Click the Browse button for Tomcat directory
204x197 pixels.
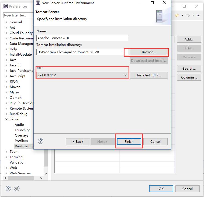[x=148, y=52]
